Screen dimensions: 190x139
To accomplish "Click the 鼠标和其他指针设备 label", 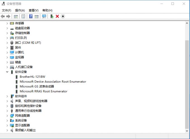I will point(28,106).
